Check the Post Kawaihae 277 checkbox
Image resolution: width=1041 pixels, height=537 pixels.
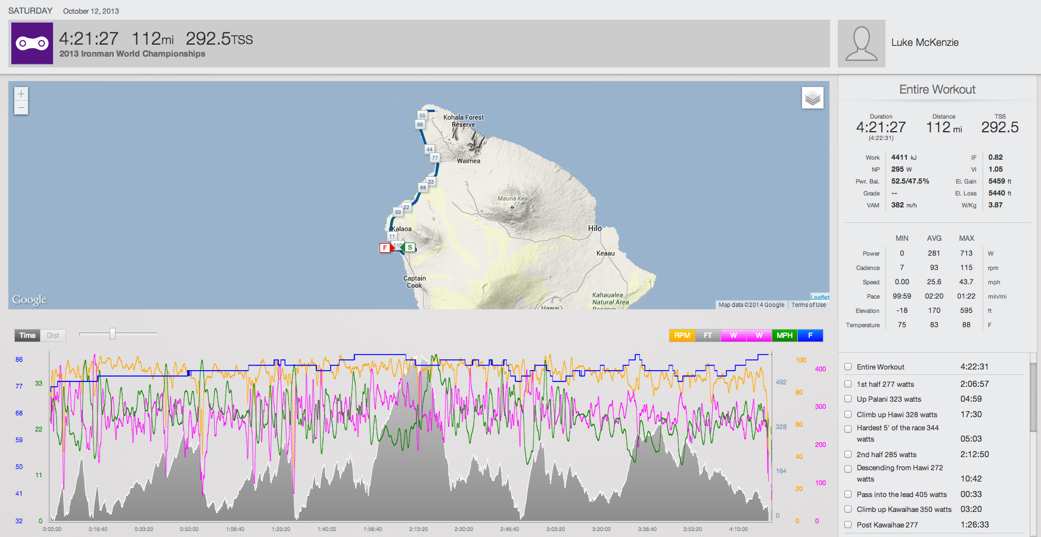[x=848, y=524]
